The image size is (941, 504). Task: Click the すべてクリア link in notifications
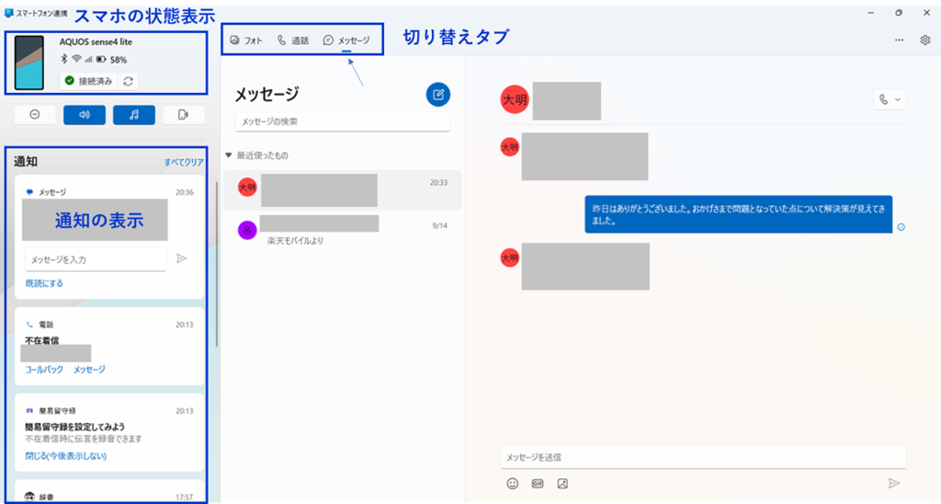point(184,162)
